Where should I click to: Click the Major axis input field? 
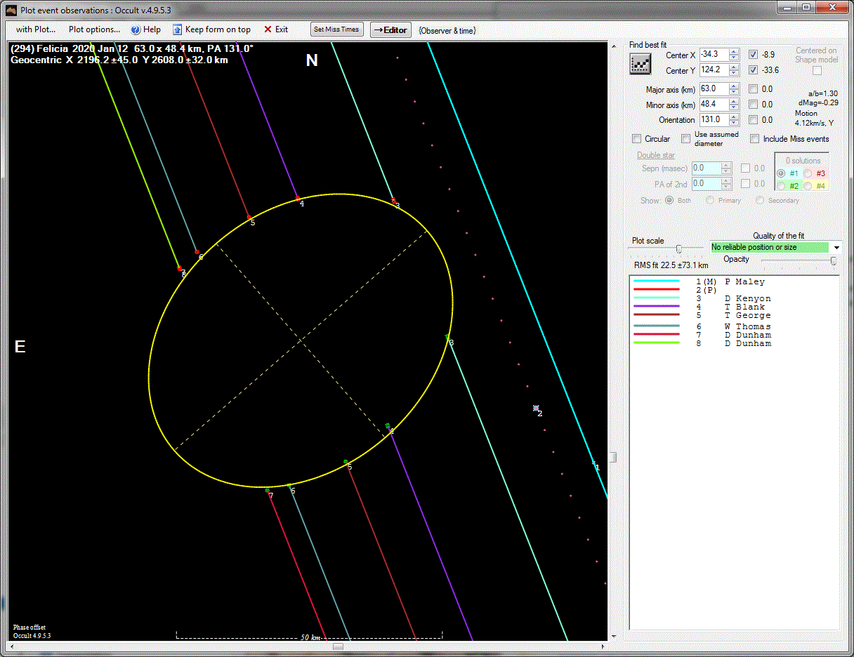(714, 89)
